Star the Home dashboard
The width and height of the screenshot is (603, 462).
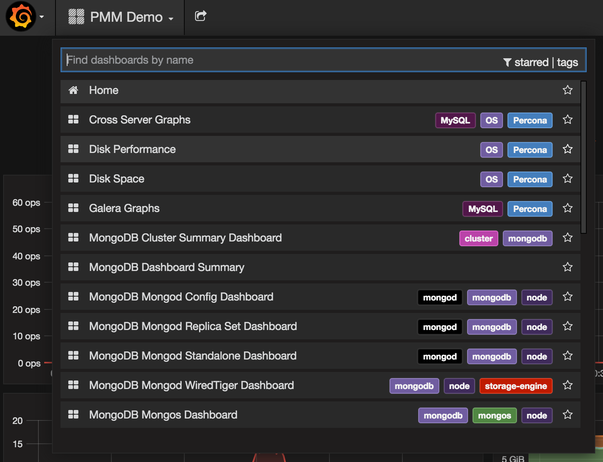[x=567, y=90]
